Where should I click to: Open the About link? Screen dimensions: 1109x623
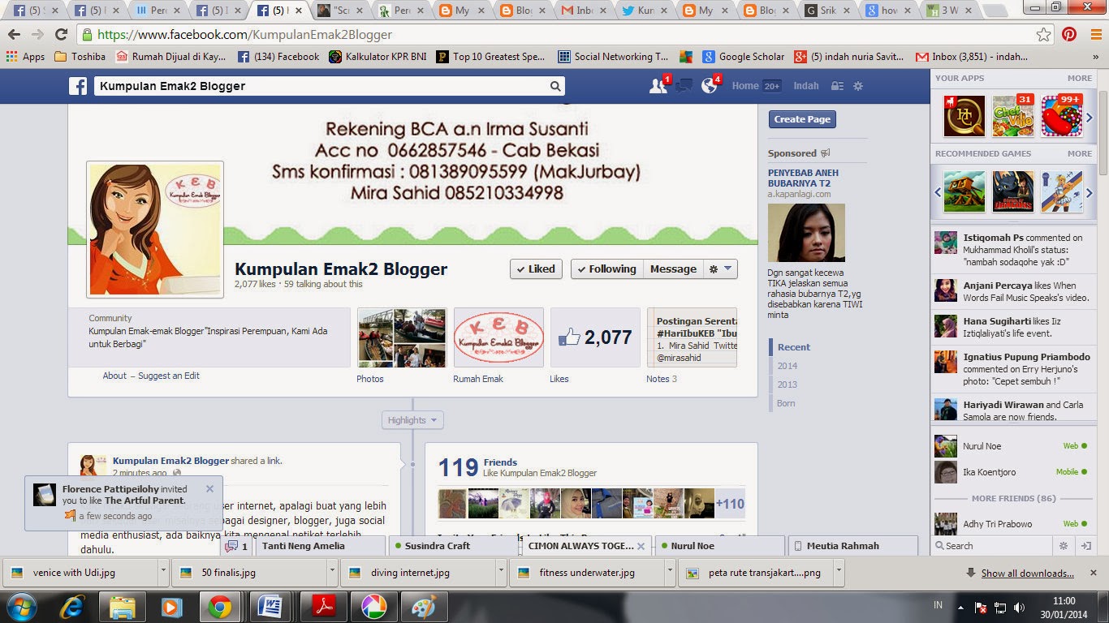tap(114, 376)
